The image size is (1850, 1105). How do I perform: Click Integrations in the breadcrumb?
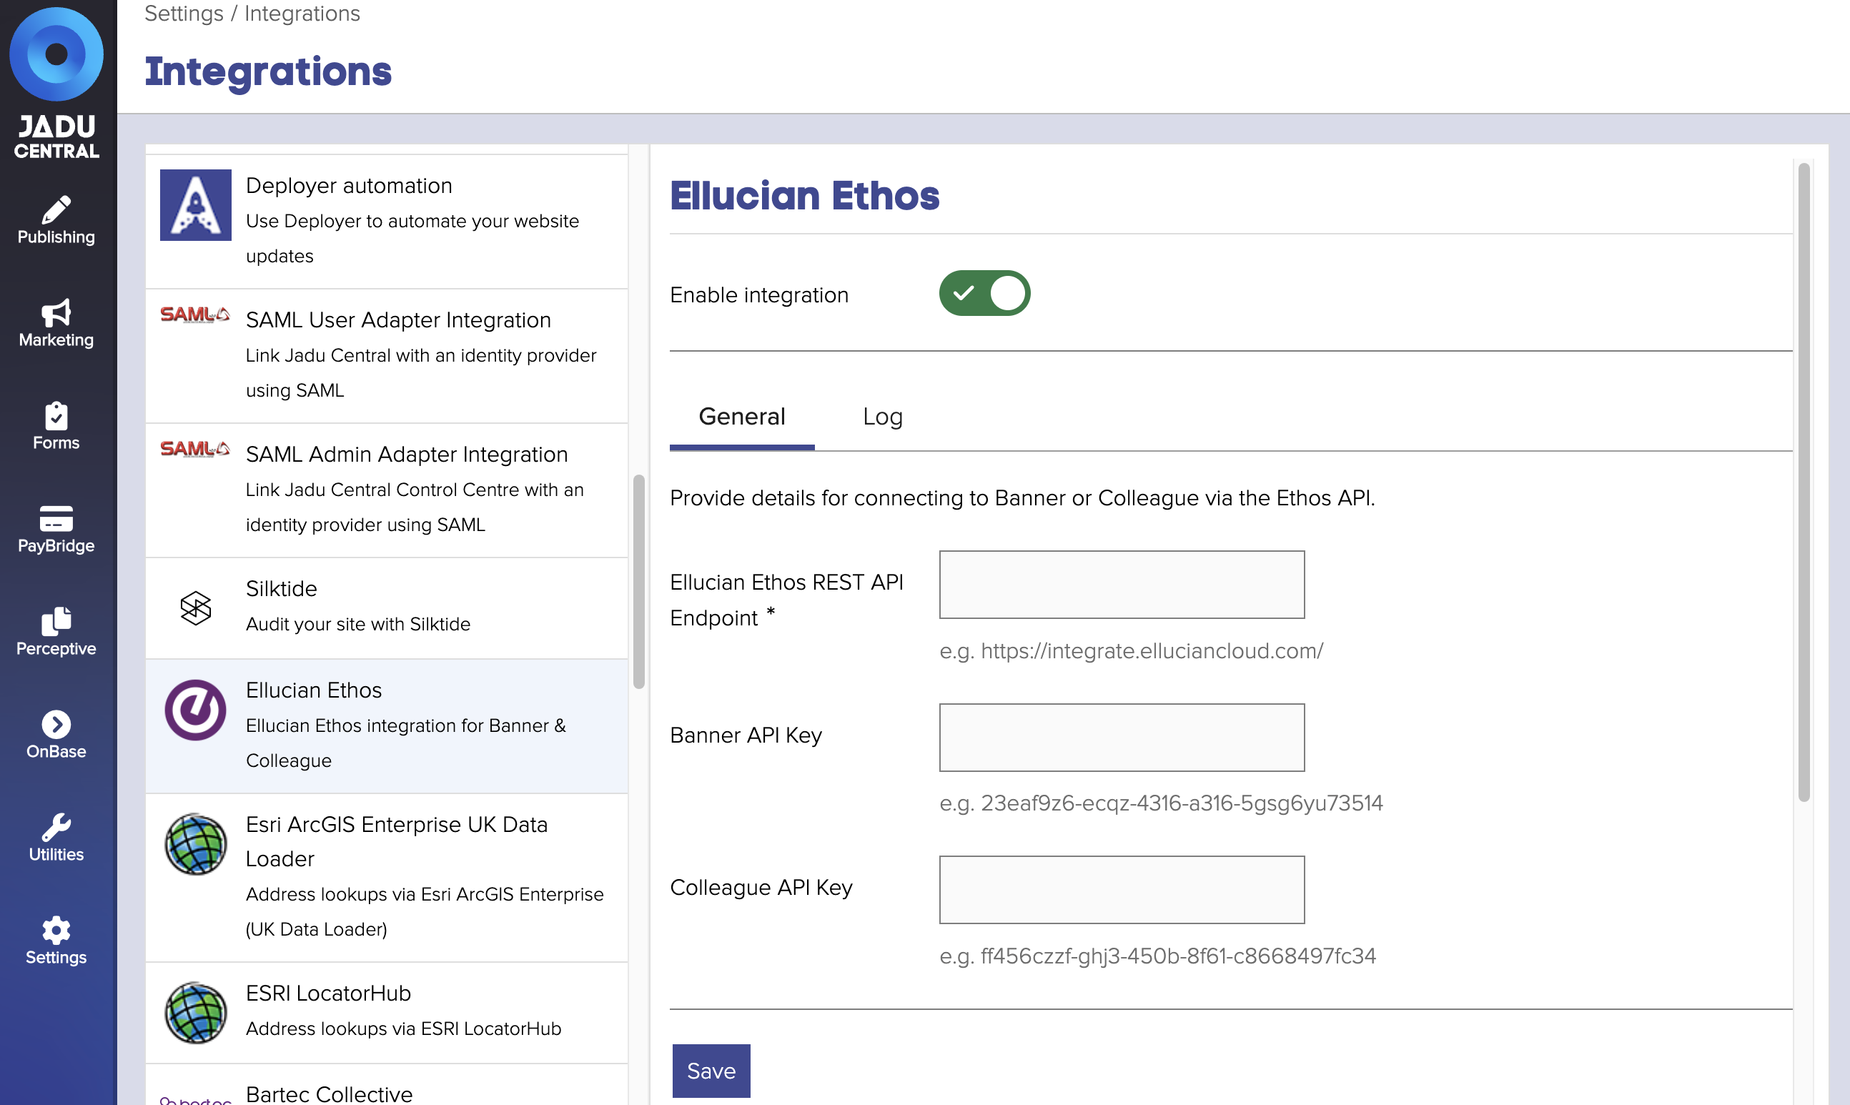click(x=302, y=14)
